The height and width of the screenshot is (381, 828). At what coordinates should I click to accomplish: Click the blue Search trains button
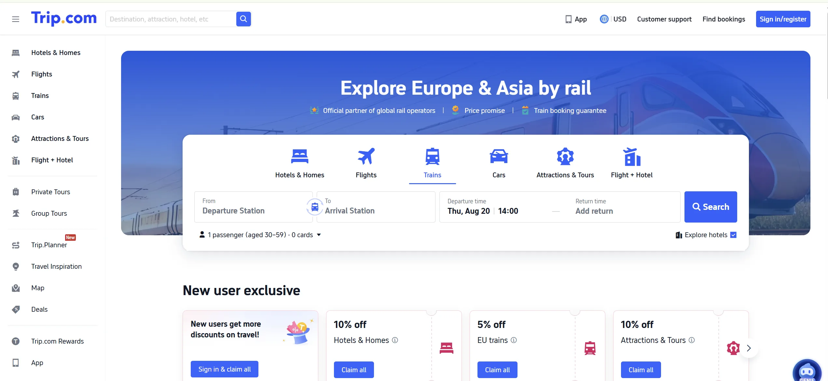pyautogui.click(x=711, y=207)
